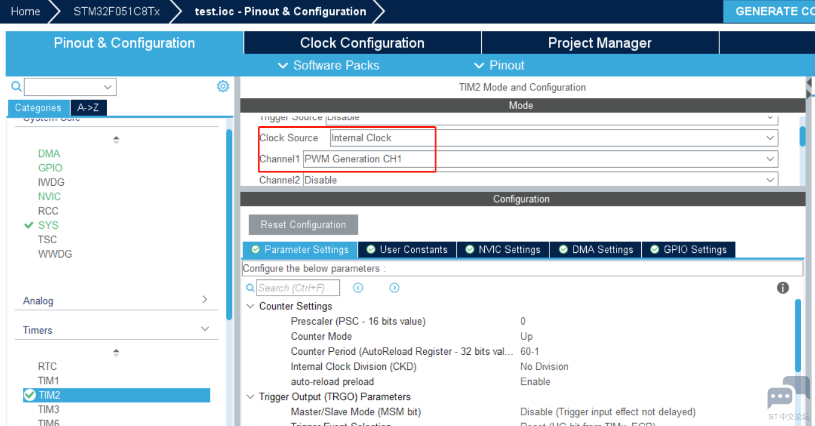Select DMA in System Core list
The height and width of the screenshot is (426, 815).
pyautogui.click(x=49, y=153)
